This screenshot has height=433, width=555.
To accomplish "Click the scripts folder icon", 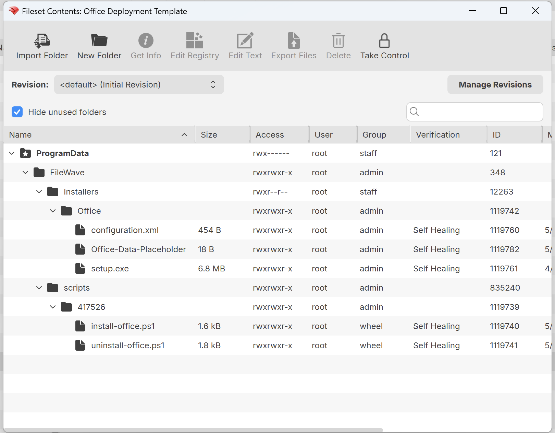I will (x=53, y=288).
